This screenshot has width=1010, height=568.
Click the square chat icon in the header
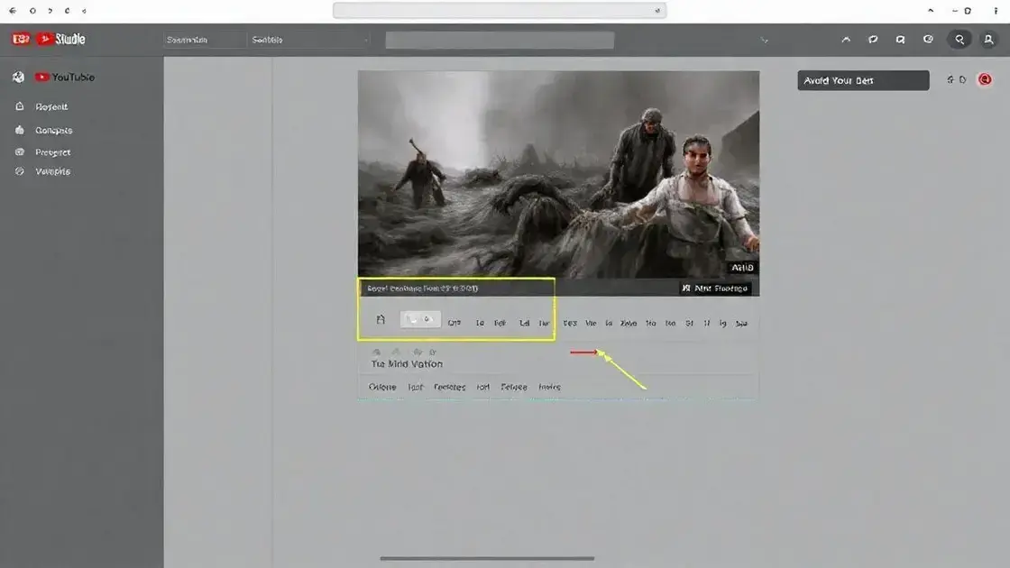[x=900, y=40]
